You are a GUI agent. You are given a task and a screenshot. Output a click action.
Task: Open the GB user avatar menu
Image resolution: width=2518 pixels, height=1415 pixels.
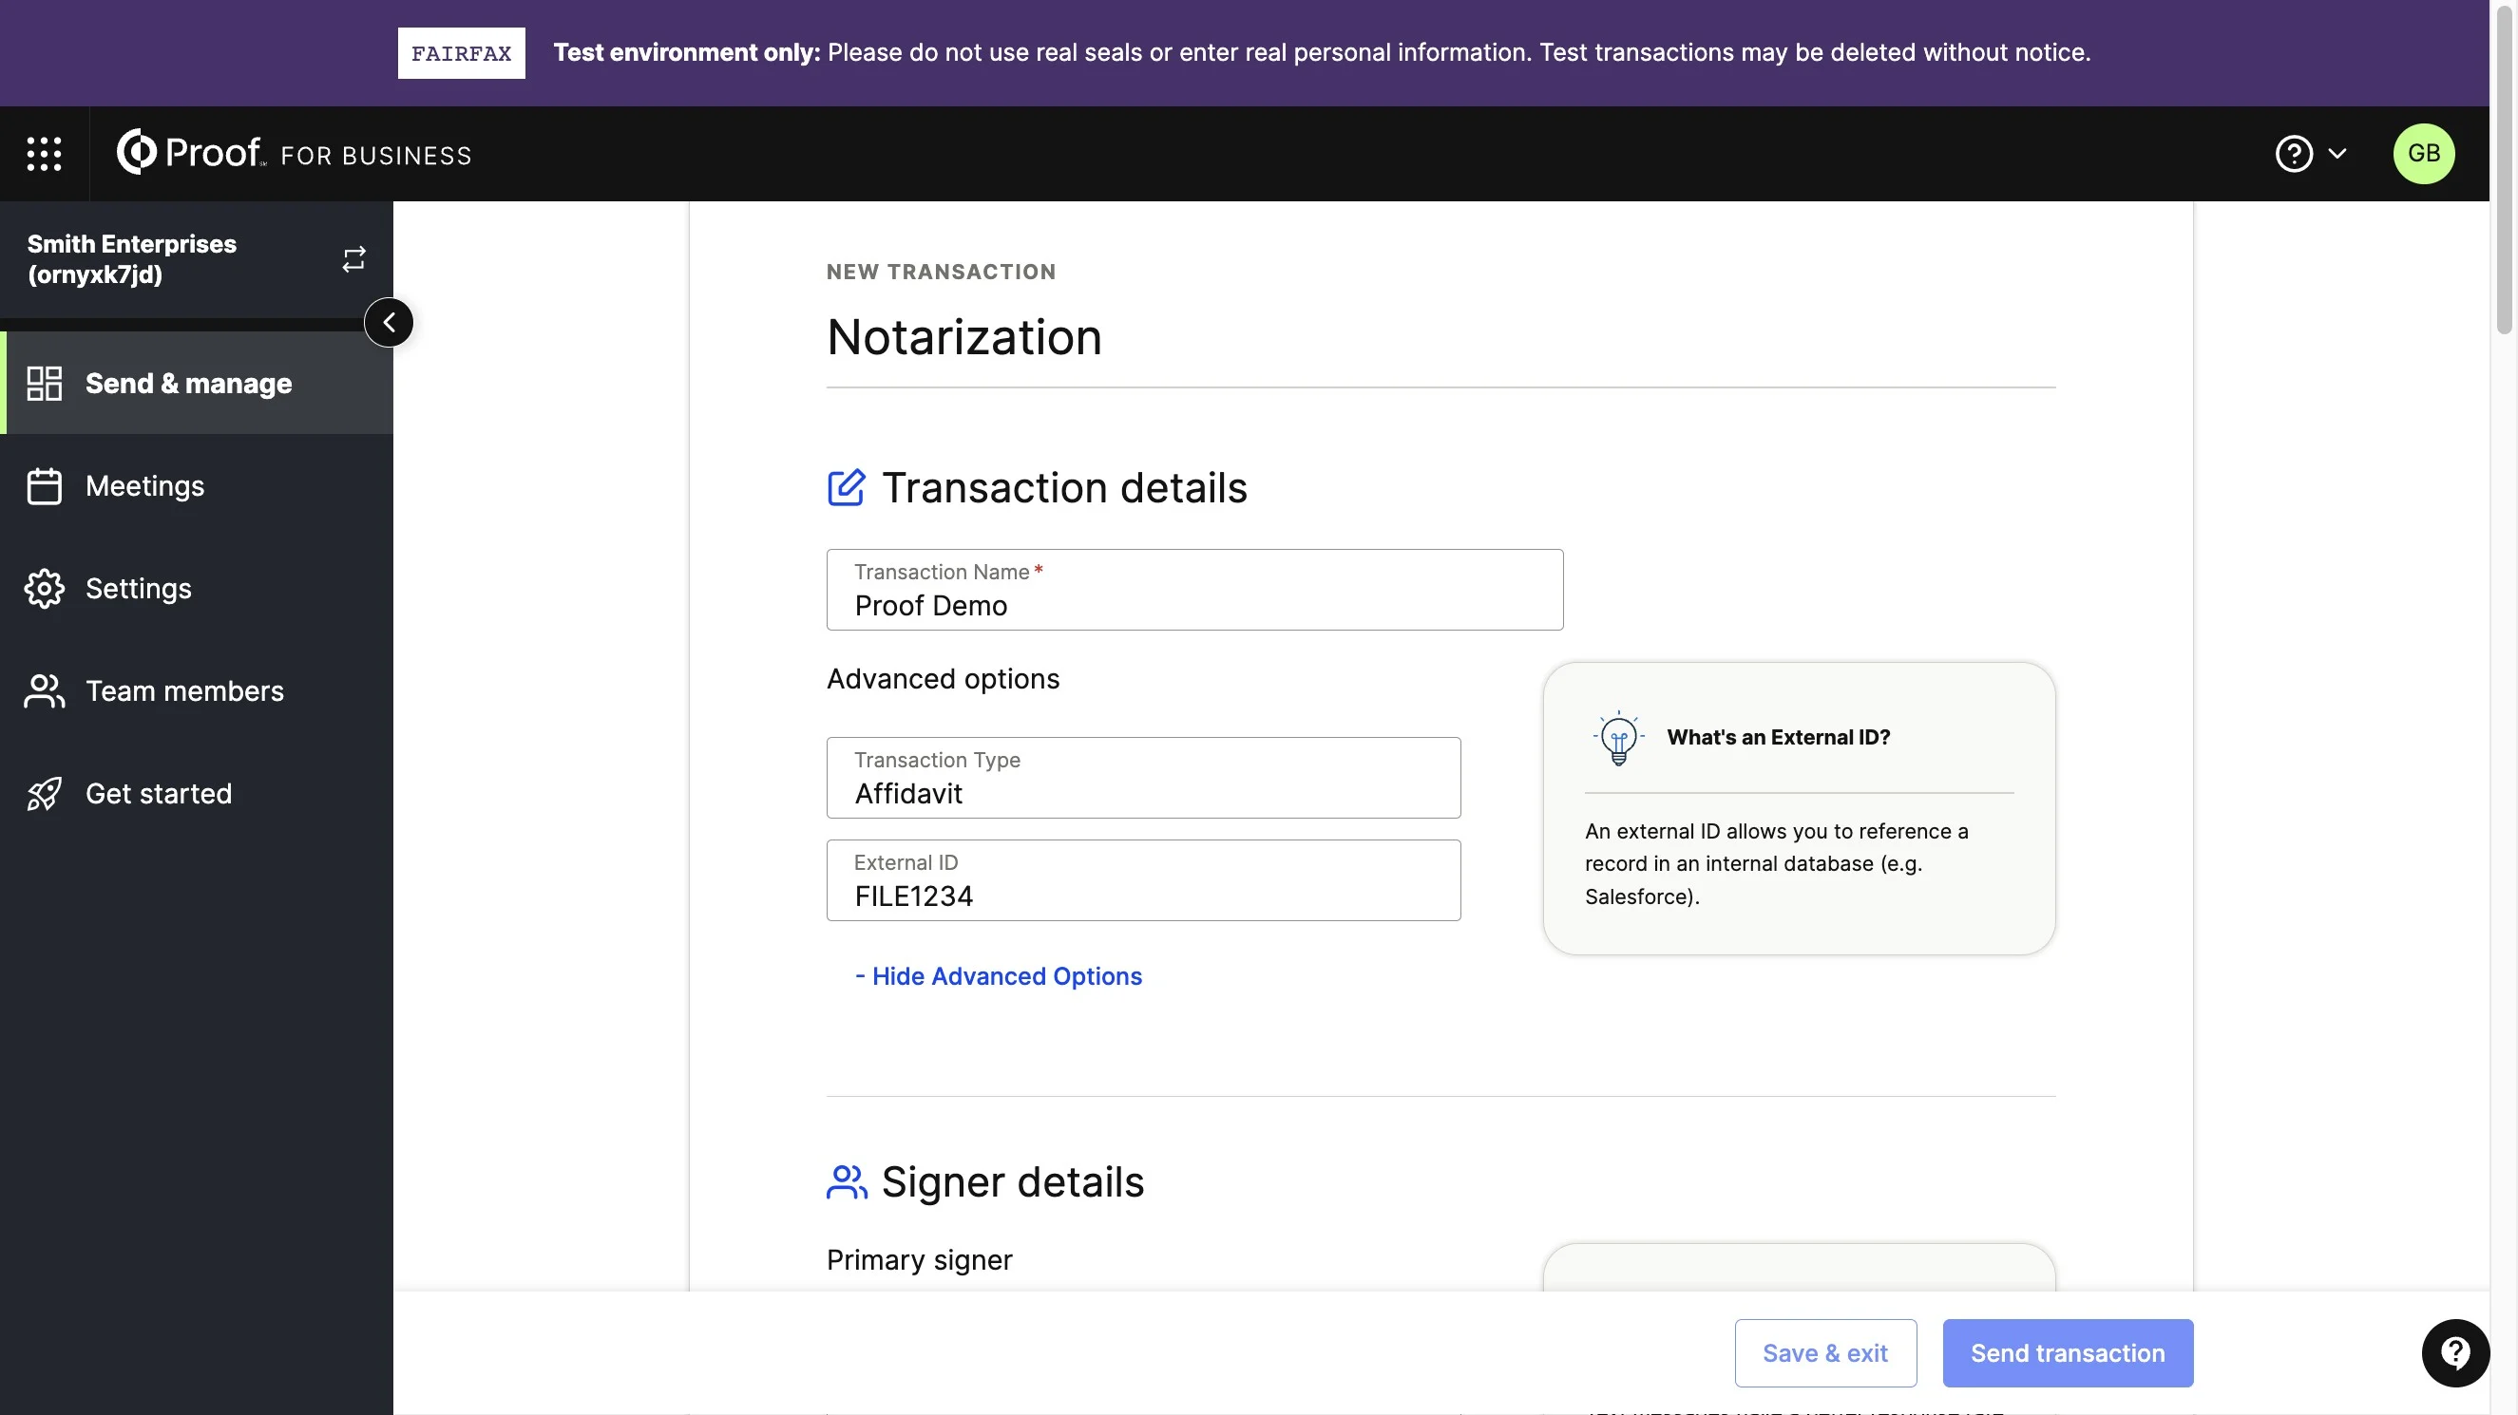[x=2423, y=154]
